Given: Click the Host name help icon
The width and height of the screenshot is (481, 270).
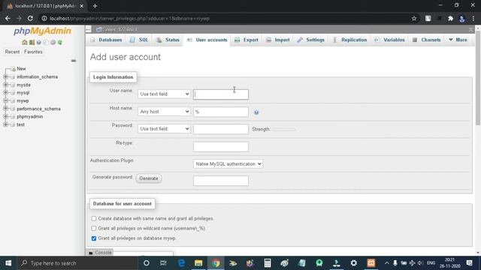Looking at the screenshot, I should [x=256, y=112].
